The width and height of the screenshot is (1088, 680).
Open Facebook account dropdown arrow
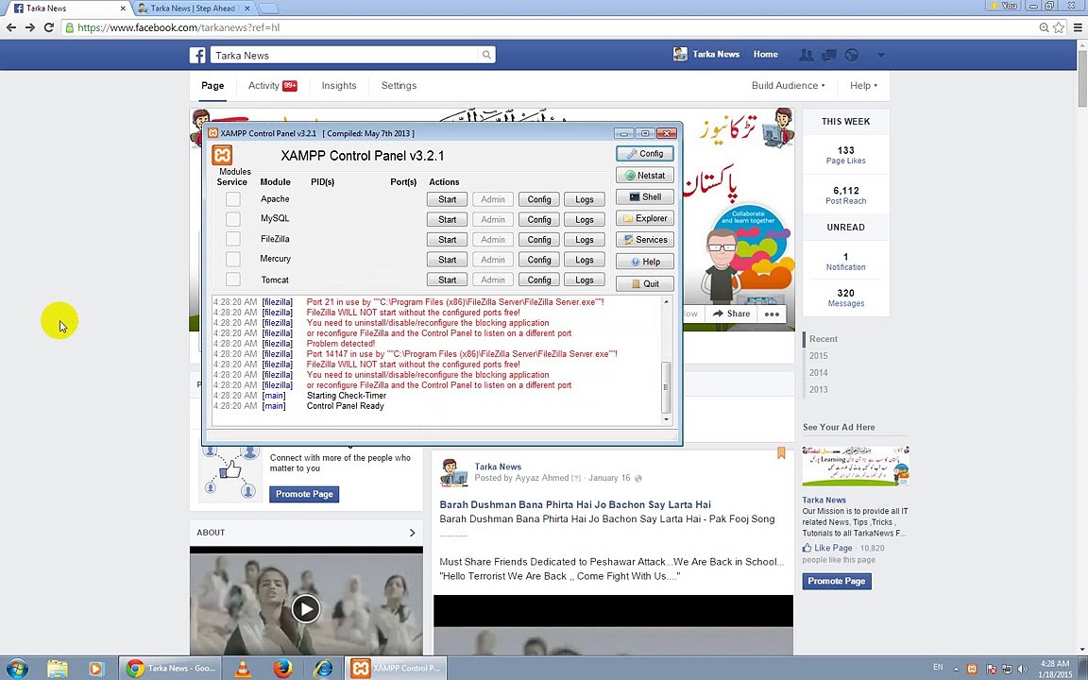point(880,55)
